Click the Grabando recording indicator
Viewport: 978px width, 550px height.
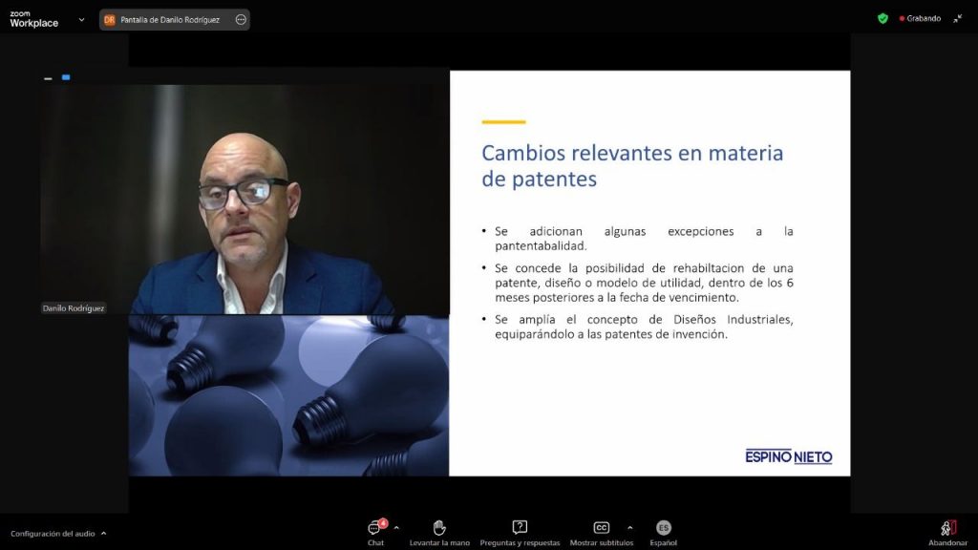point(920,18)
